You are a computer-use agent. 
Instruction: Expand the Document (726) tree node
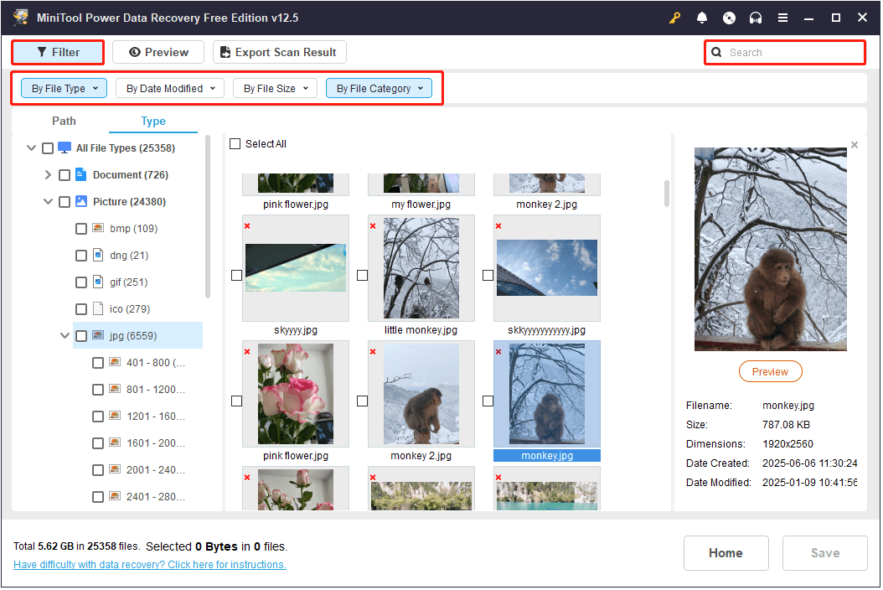point(48,174)
